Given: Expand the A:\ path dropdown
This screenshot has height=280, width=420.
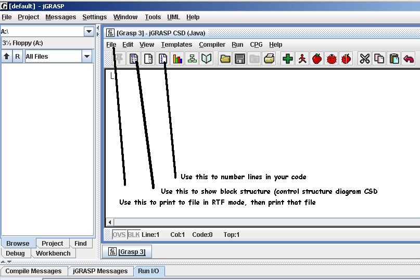Looking at the screenshot, I should [x=88, y=32].
